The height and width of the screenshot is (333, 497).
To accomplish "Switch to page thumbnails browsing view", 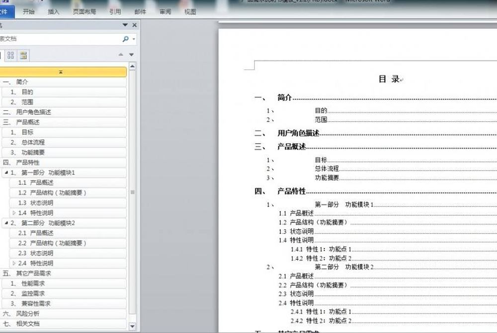I will [x=10, y=55].
